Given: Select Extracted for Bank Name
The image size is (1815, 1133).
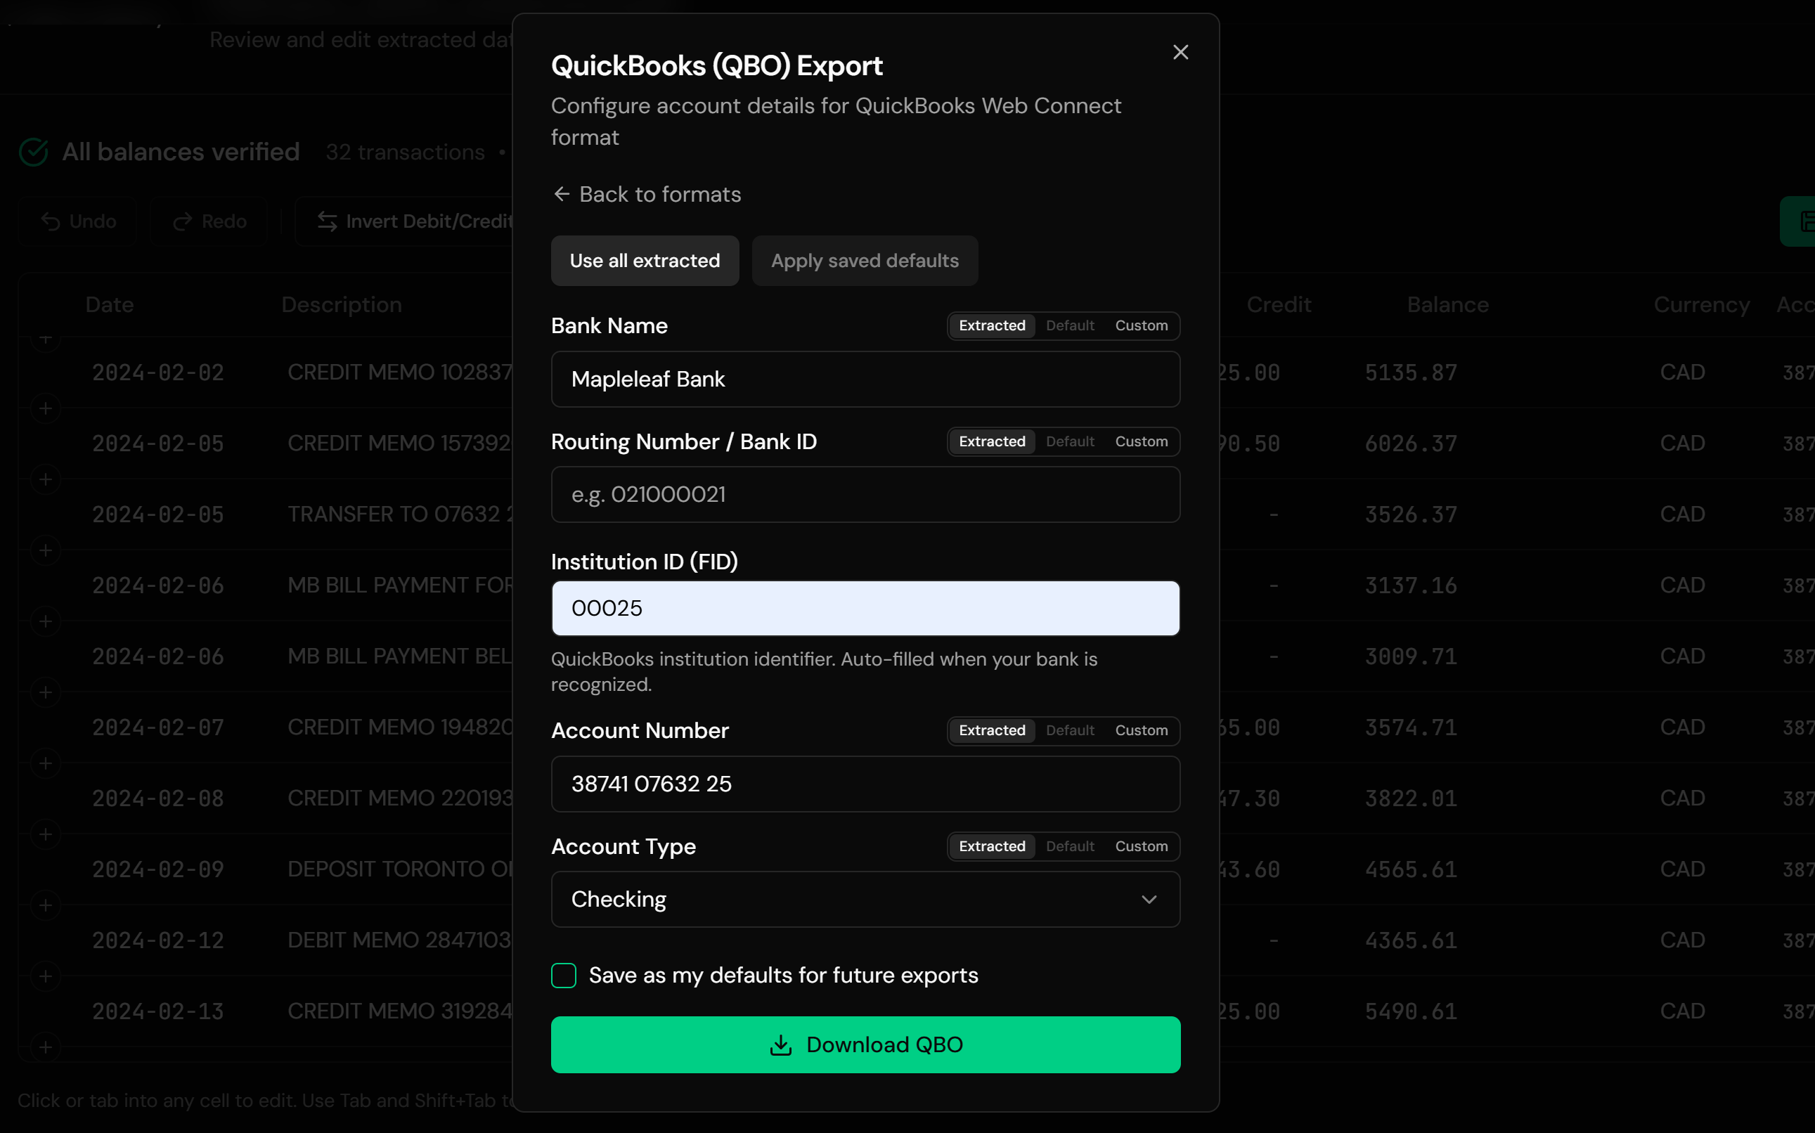Looking at the screenshot, I should click(991, 325).
